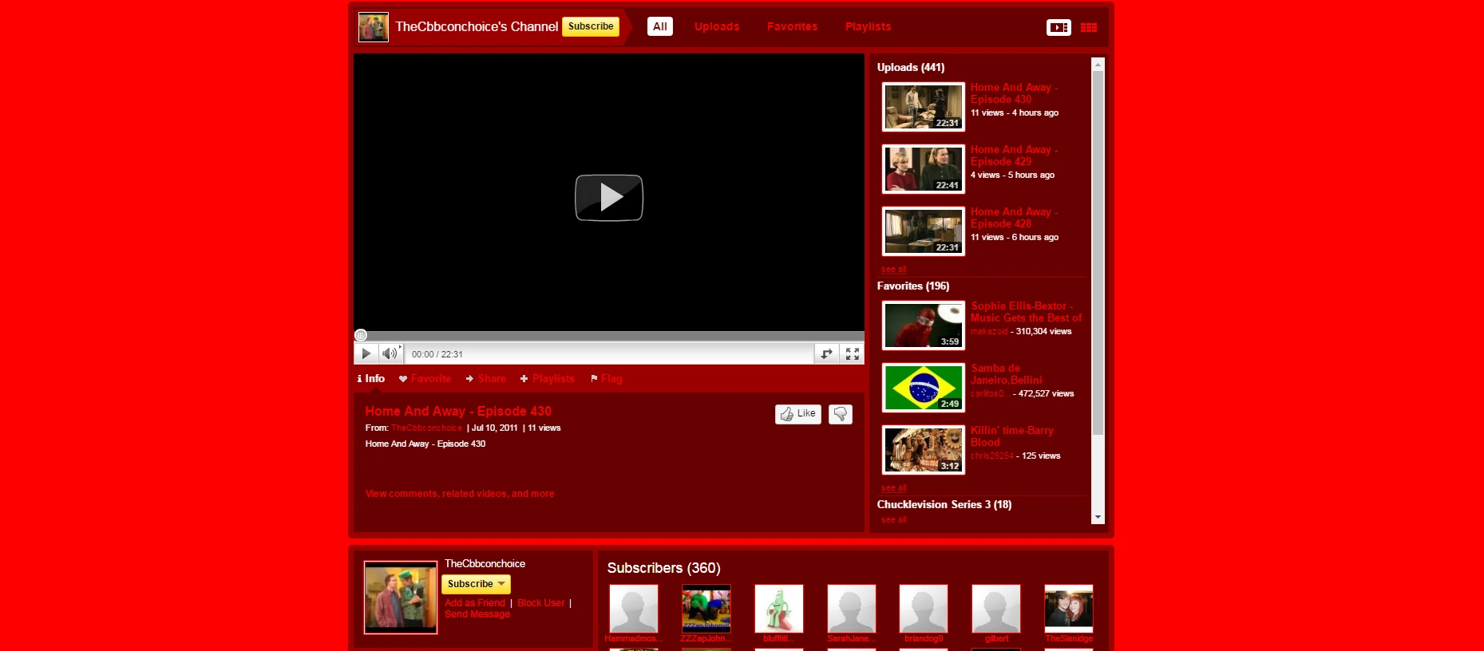The width and height of the screenshot is (1484, 651).
Task: Open the Favorites tab
Action: 793,26
